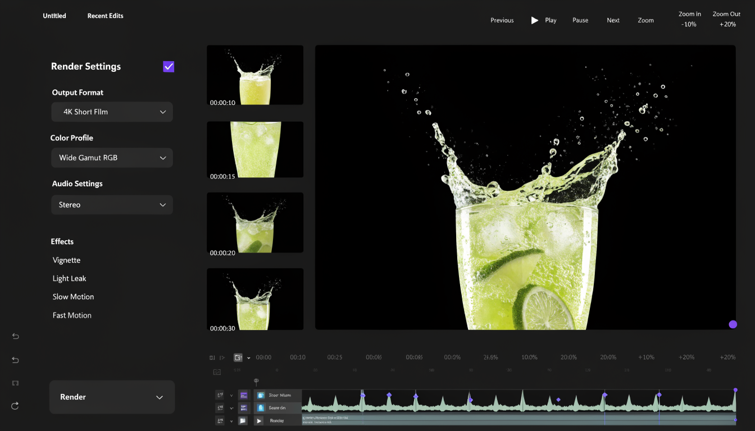
Task: Click the 10:0% mark on the timeline ruler
Action: point(529,357)
